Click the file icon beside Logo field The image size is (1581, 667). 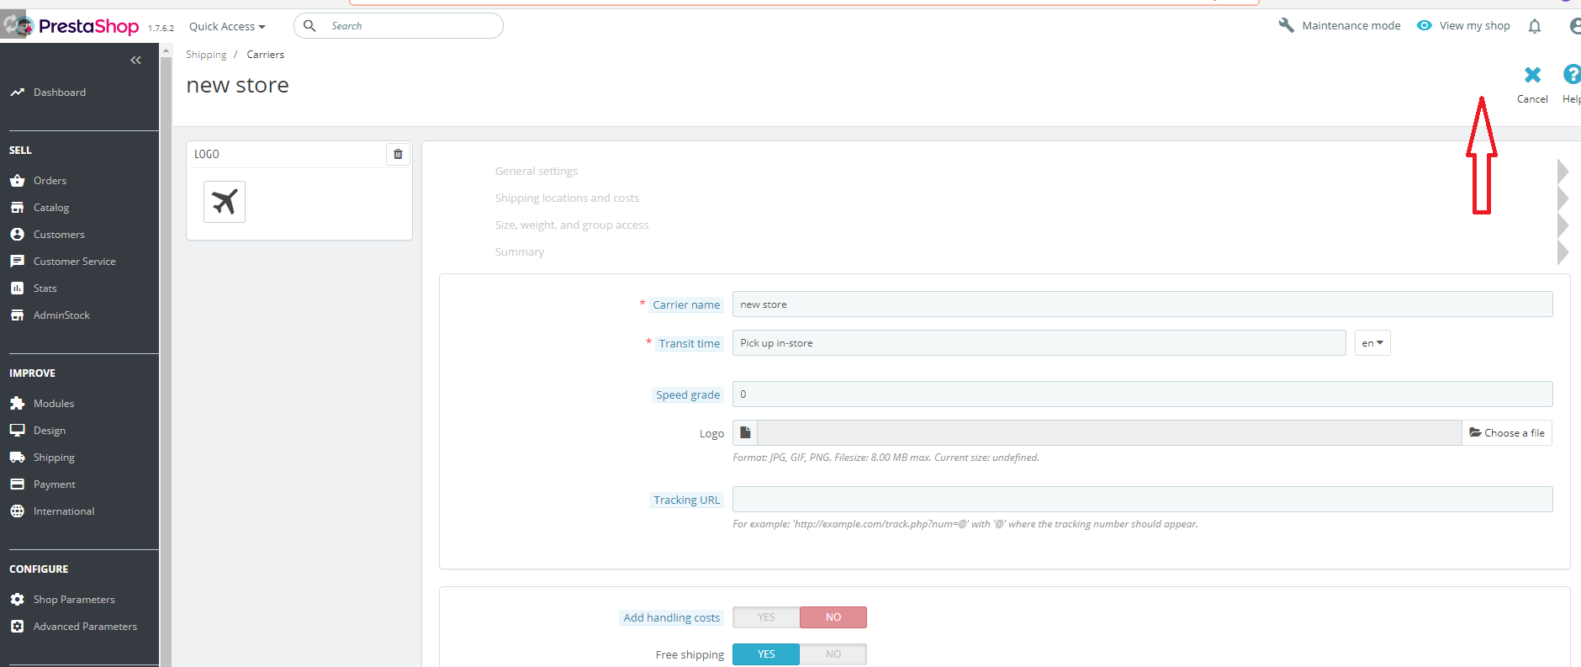[745, 432]
